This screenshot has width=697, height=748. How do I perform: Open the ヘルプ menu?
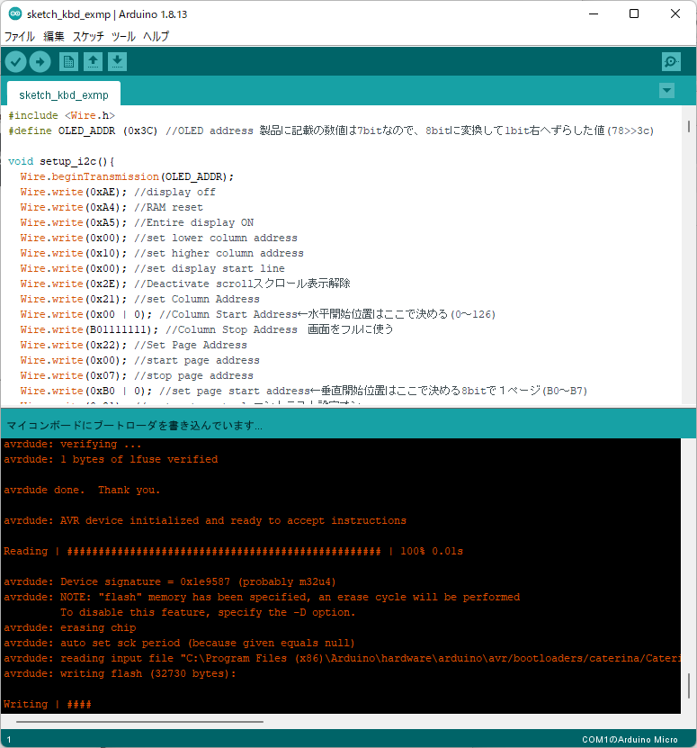pos(156,37)
